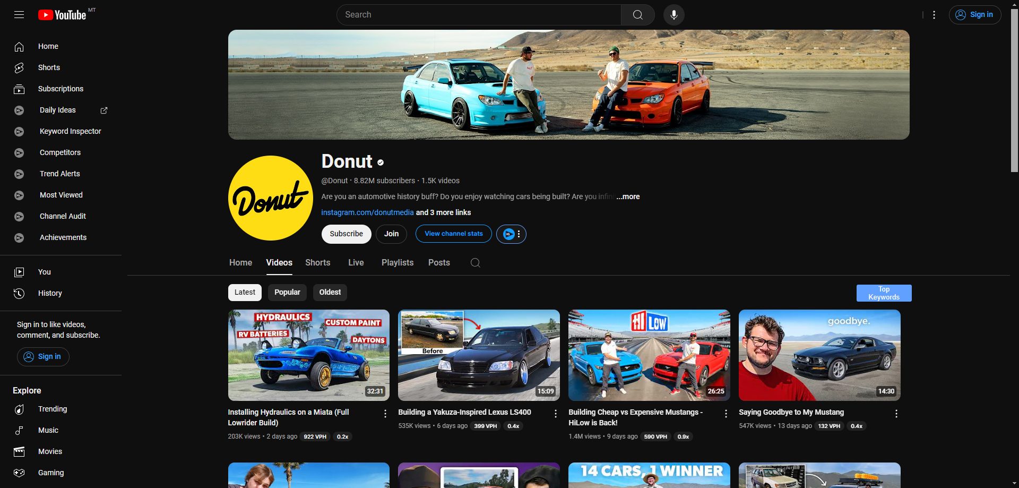1019x488 pixels.
Task: Open the Top Keywords button
Action: click(884, 293)
